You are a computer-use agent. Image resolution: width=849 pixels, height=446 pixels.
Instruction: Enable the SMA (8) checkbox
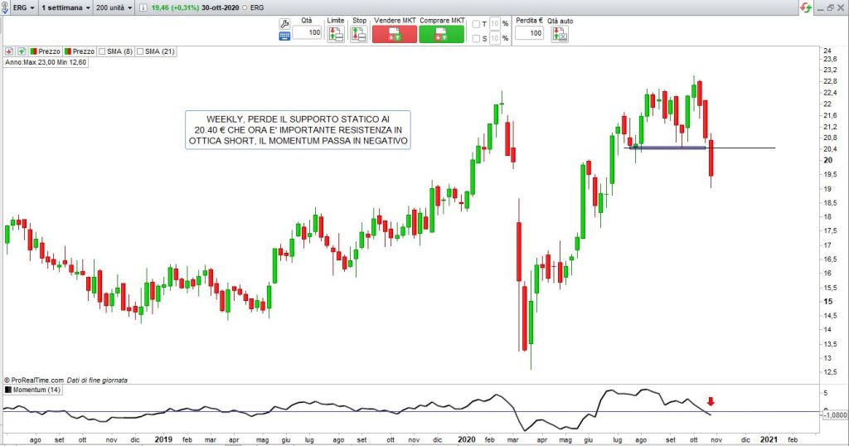click(x=101, y=51)
